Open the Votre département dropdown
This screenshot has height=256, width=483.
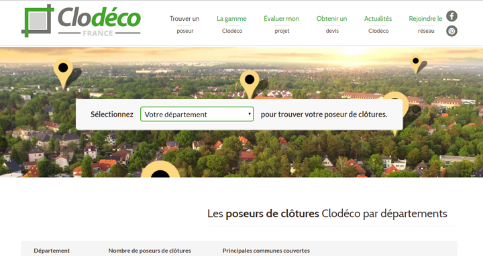197,114
